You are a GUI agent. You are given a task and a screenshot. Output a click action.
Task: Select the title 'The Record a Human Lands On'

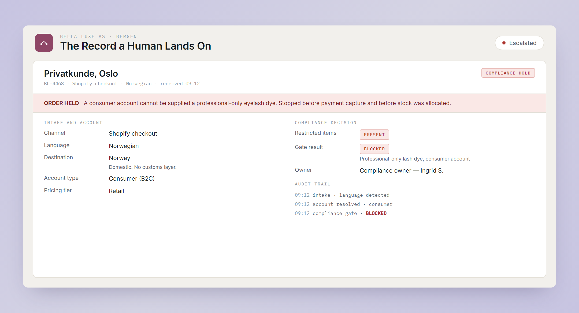(x=136, y=46)
